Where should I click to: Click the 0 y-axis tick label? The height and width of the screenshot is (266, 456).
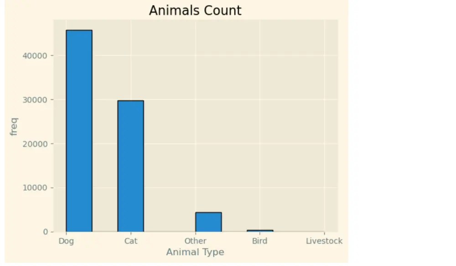tap(45, 232)
